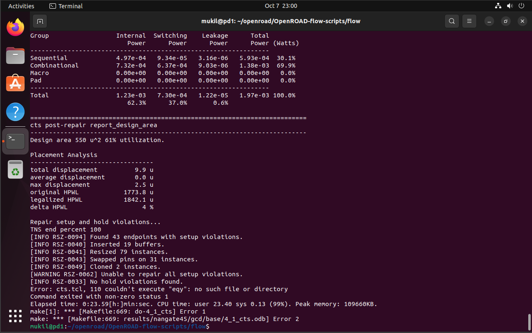
Task: Open the Activities overview
Action: pyautogui.click(x=21, y=6)
